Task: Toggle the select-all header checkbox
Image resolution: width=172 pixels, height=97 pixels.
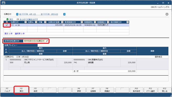Action: 7,22
